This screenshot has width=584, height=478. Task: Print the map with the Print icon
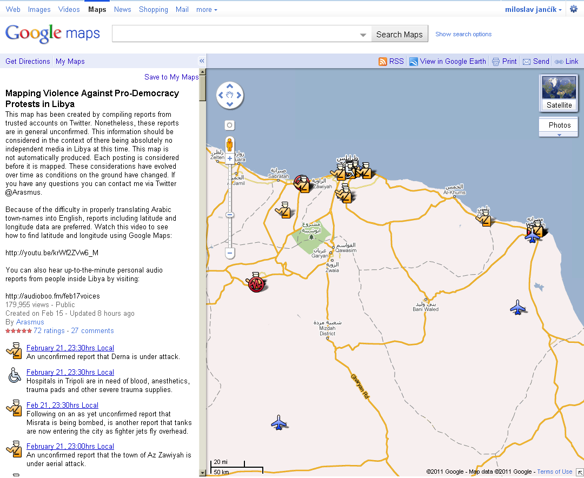point(495,62)
